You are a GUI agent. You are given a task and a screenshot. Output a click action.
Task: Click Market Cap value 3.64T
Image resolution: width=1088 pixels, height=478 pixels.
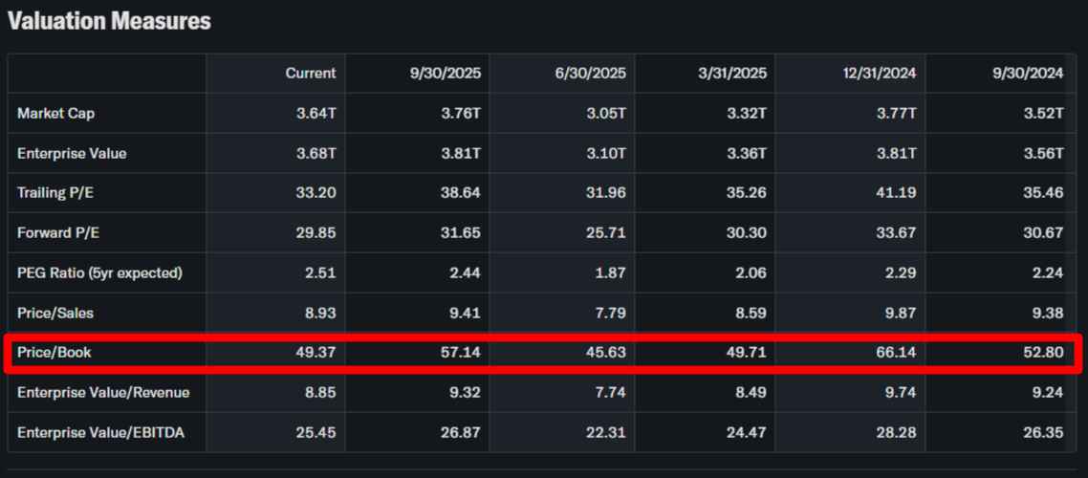coord(316,113)
